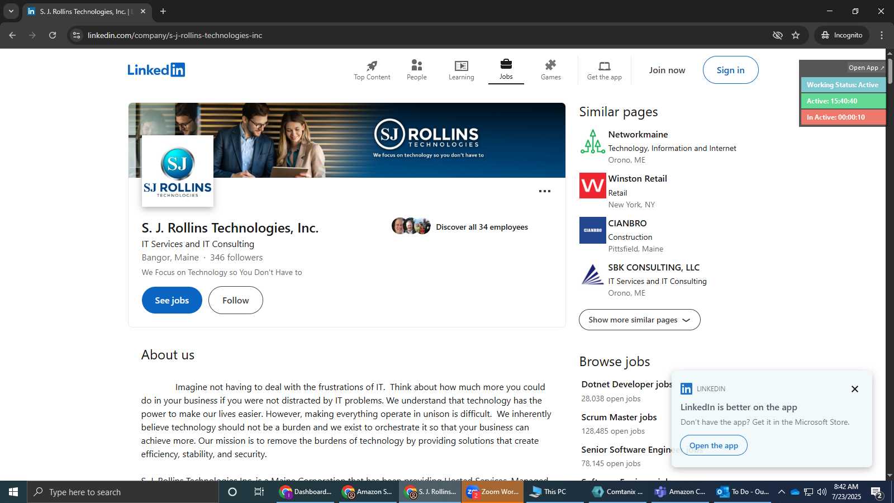The height and width of the screenshot is (503, 894).
Task: Click the third-party cookies eye icon
Action: coord(777,35)
